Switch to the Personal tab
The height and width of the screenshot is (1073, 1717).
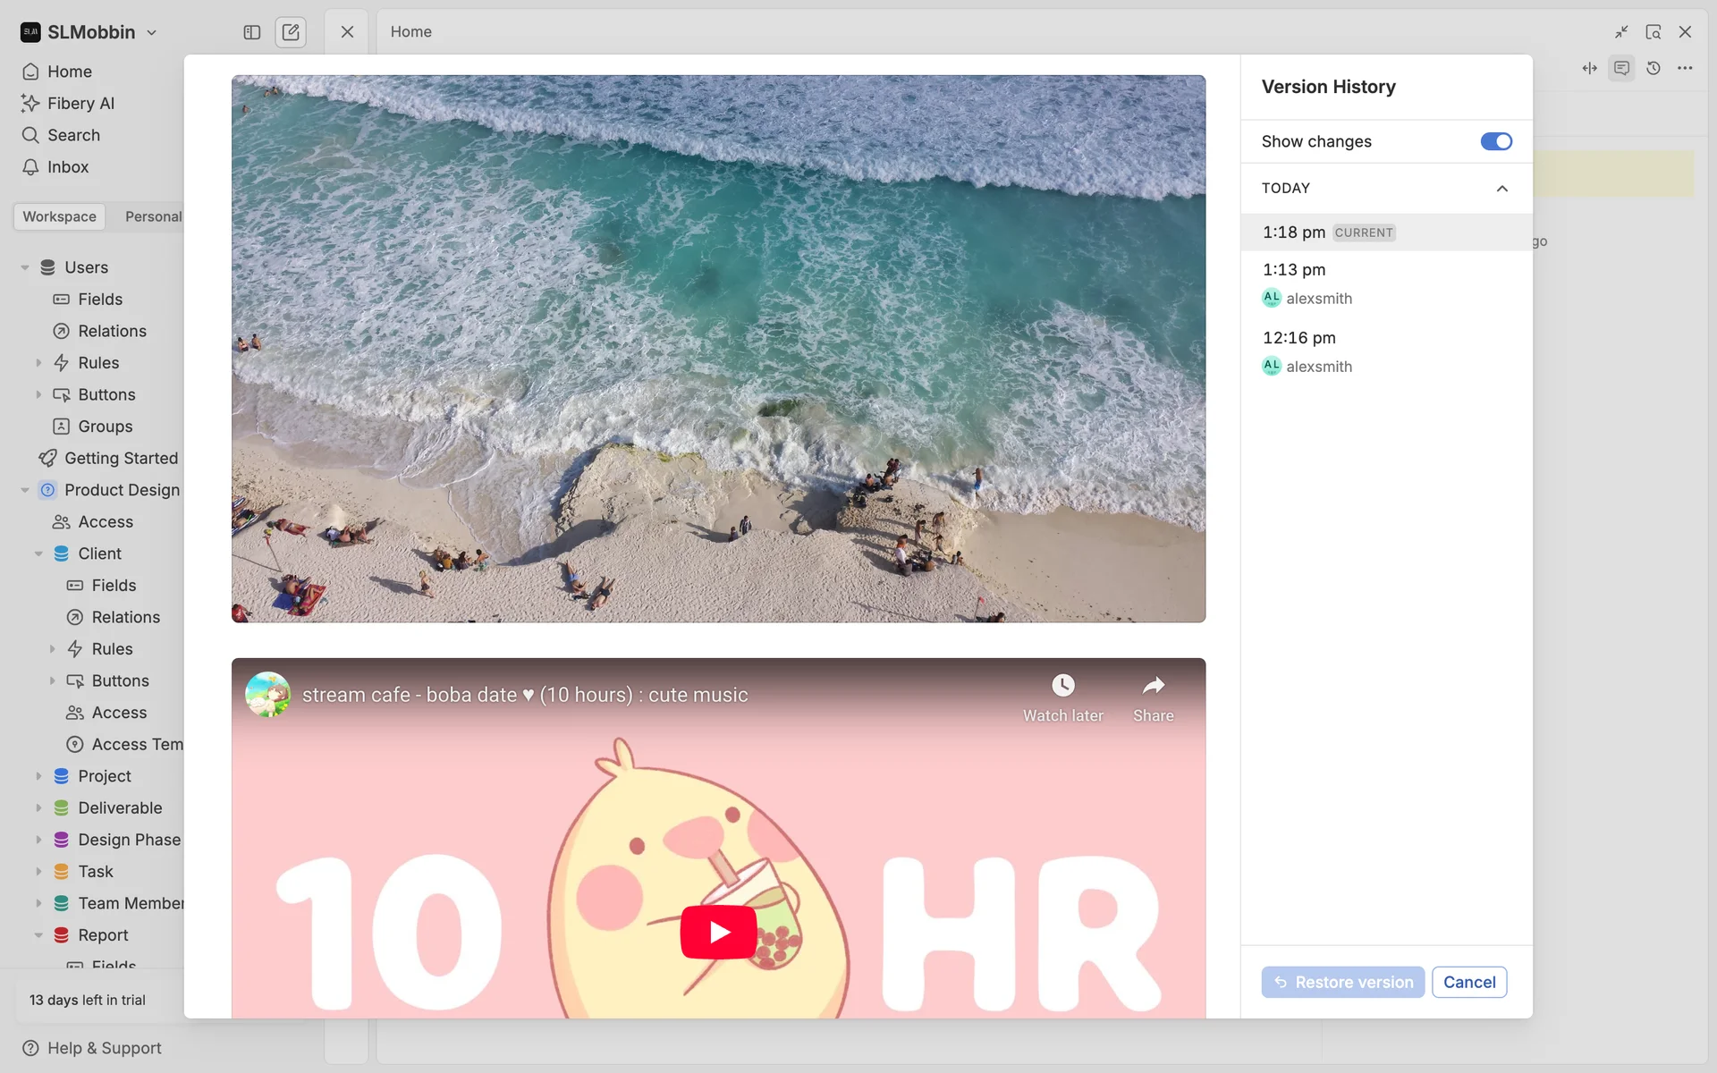(153, 216)
